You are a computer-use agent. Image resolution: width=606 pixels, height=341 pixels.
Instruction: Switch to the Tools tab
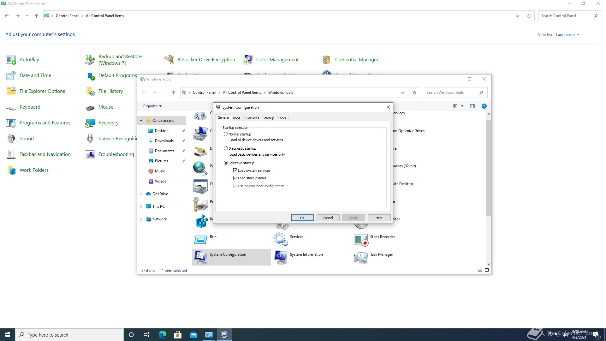coord(282,118)
